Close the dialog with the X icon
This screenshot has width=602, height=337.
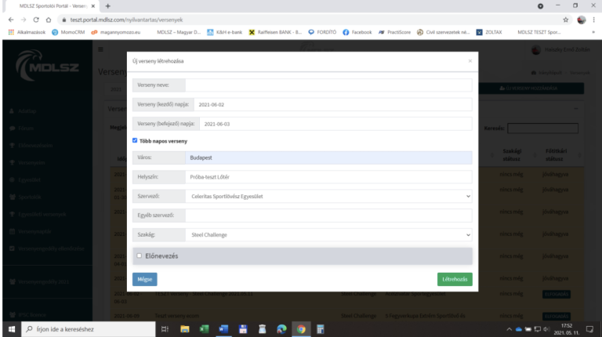[470, 60]
